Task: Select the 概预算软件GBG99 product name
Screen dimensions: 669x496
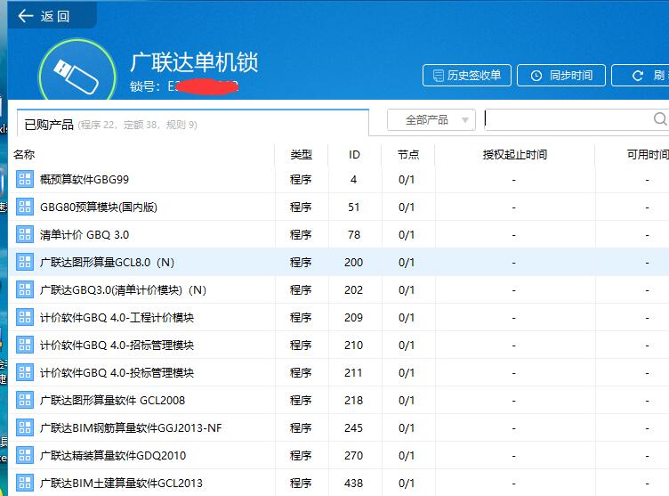Action: pos(85,179)
